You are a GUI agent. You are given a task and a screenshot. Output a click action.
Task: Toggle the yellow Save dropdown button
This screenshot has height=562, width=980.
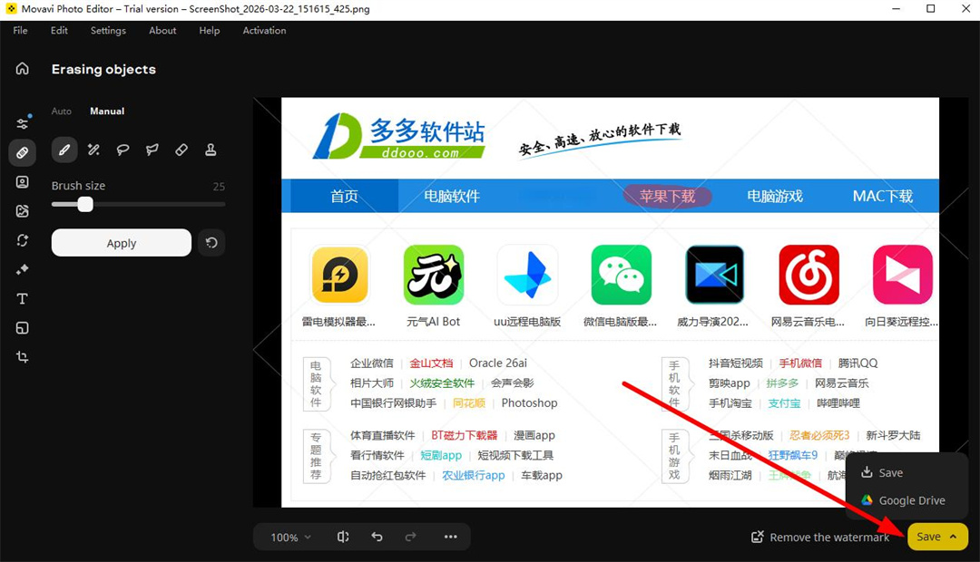937,537
